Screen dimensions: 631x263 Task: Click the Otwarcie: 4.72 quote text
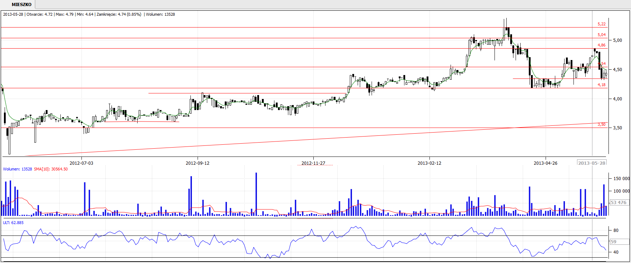(x=39, y=15)
